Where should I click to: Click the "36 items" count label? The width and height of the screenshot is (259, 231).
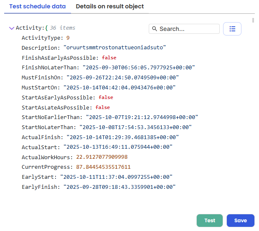coord(63,28)
